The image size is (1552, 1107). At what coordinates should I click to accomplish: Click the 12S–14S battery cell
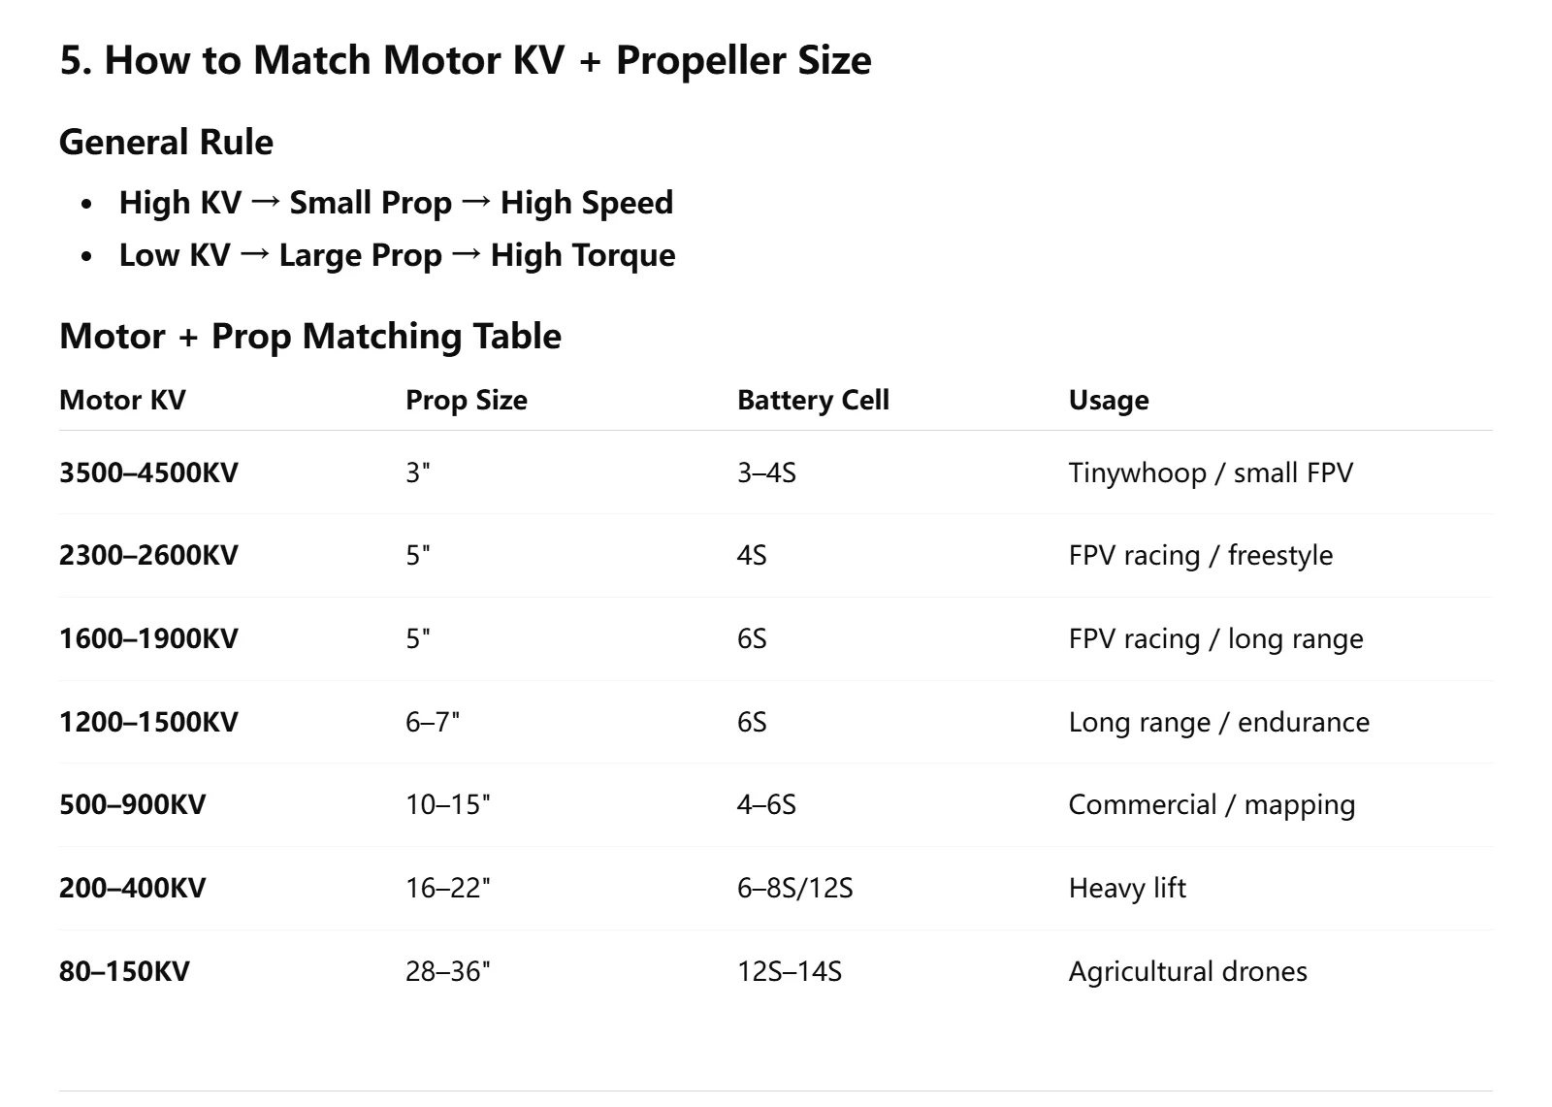[790, 972]
